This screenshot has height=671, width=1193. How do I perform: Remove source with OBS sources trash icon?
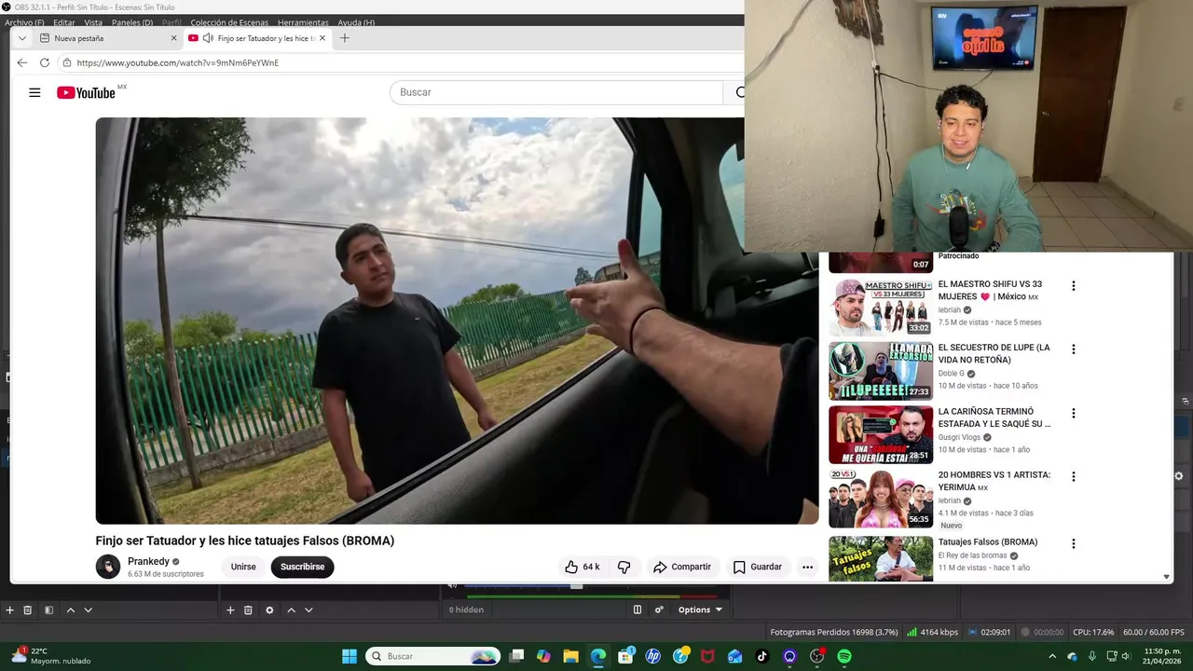[248, 610]
